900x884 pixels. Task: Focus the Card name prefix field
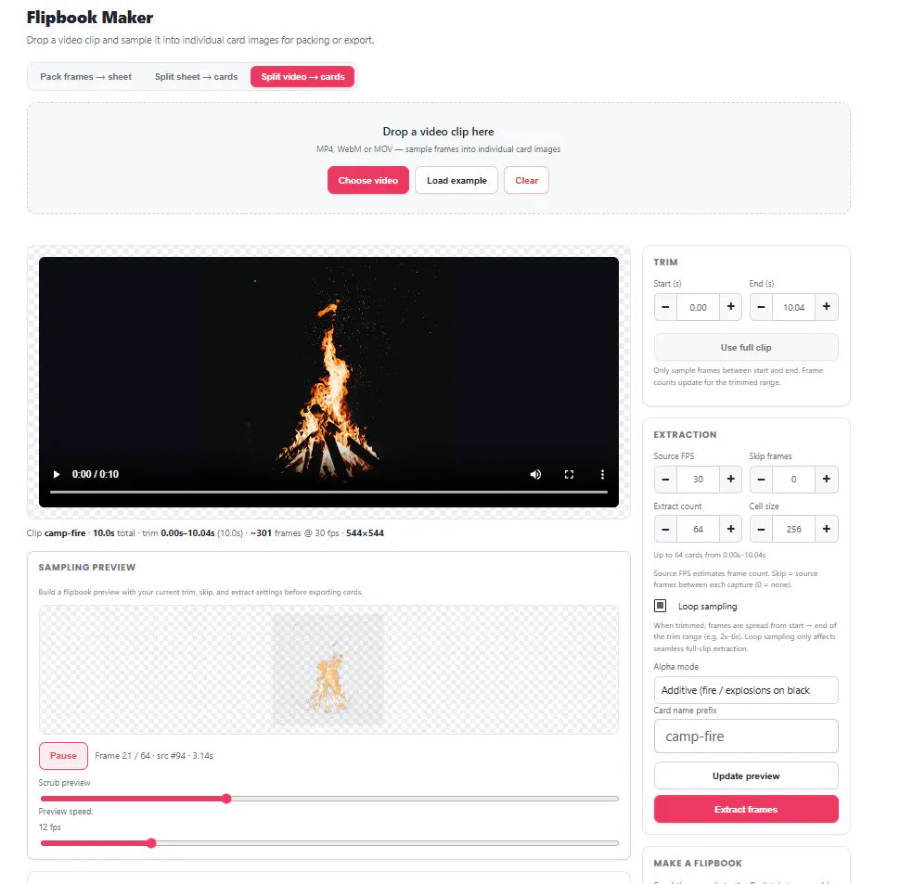pyautogui.click(x=746, y=736)
